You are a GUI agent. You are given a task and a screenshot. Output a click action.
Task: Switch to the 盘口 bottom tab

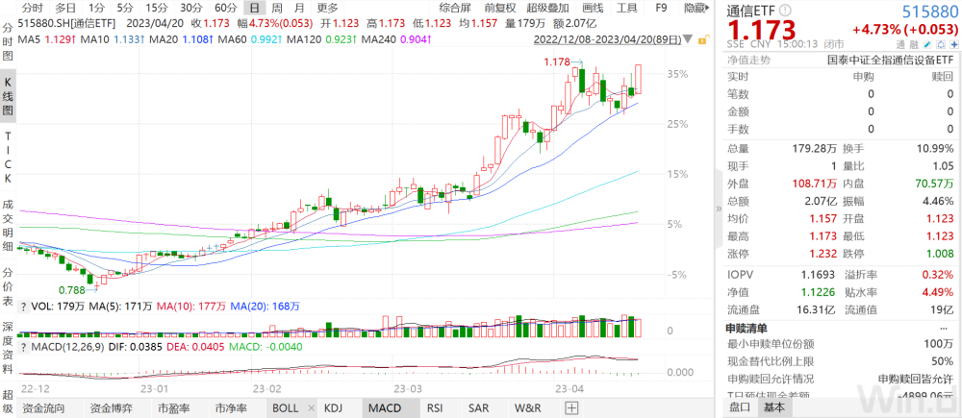(x=738, y=407)
